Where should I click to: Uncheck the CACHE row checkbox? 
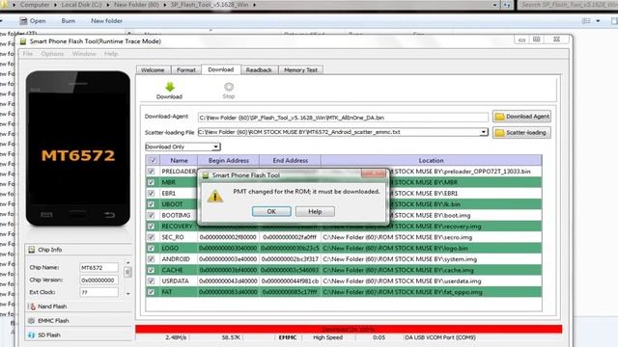pos(151,270)
